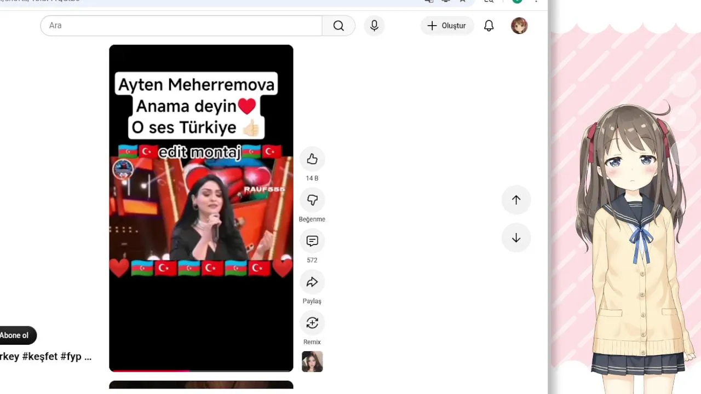Click the #fyp hashtag
The width and height of the screenshot is (701, 394).
[x=71, y=357]
